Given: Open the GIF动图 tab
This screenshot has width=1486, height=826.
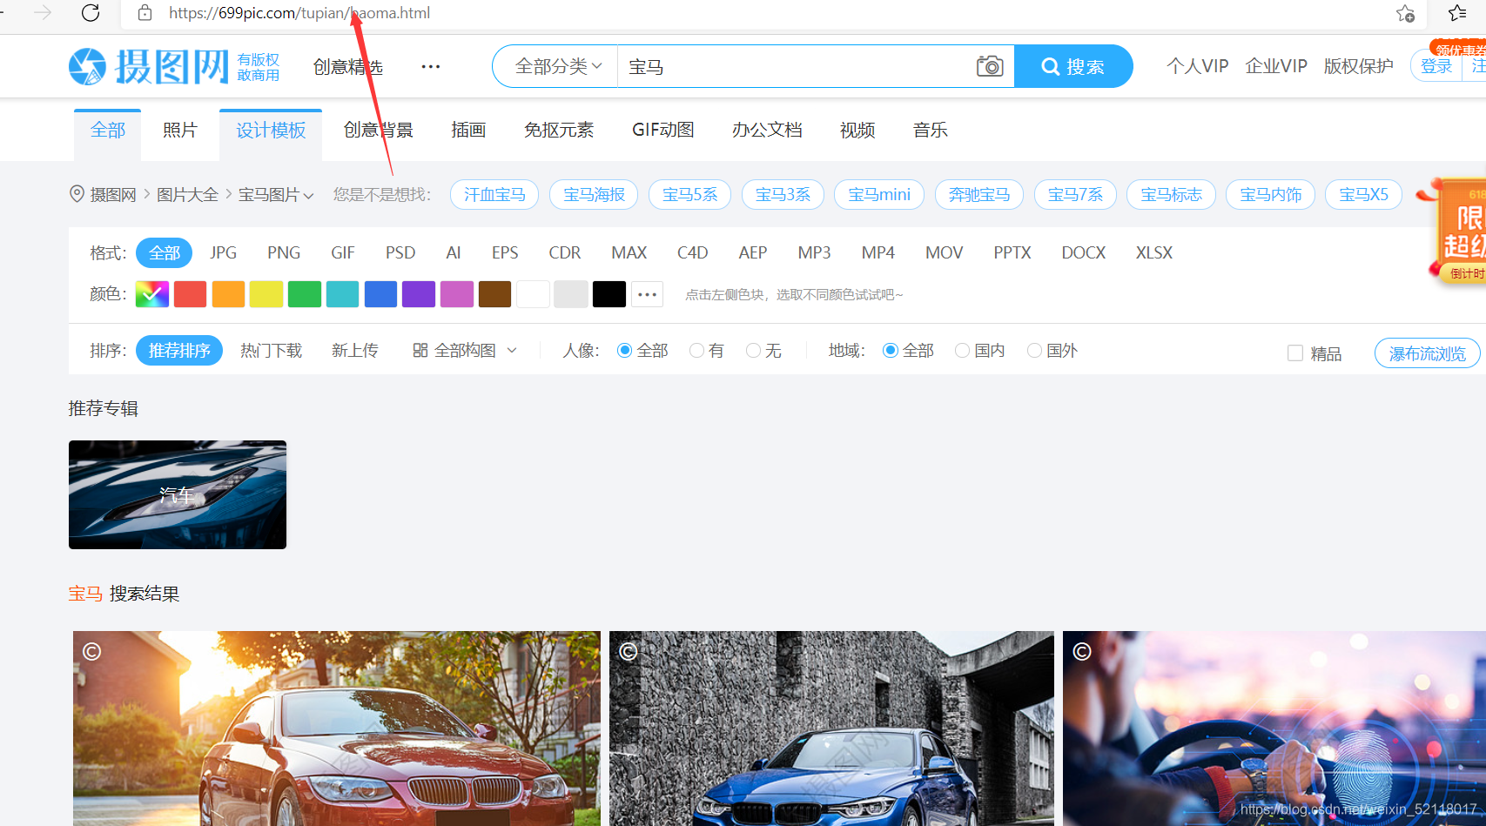Looking at the screenshot, I should click(x=663, y=131).
